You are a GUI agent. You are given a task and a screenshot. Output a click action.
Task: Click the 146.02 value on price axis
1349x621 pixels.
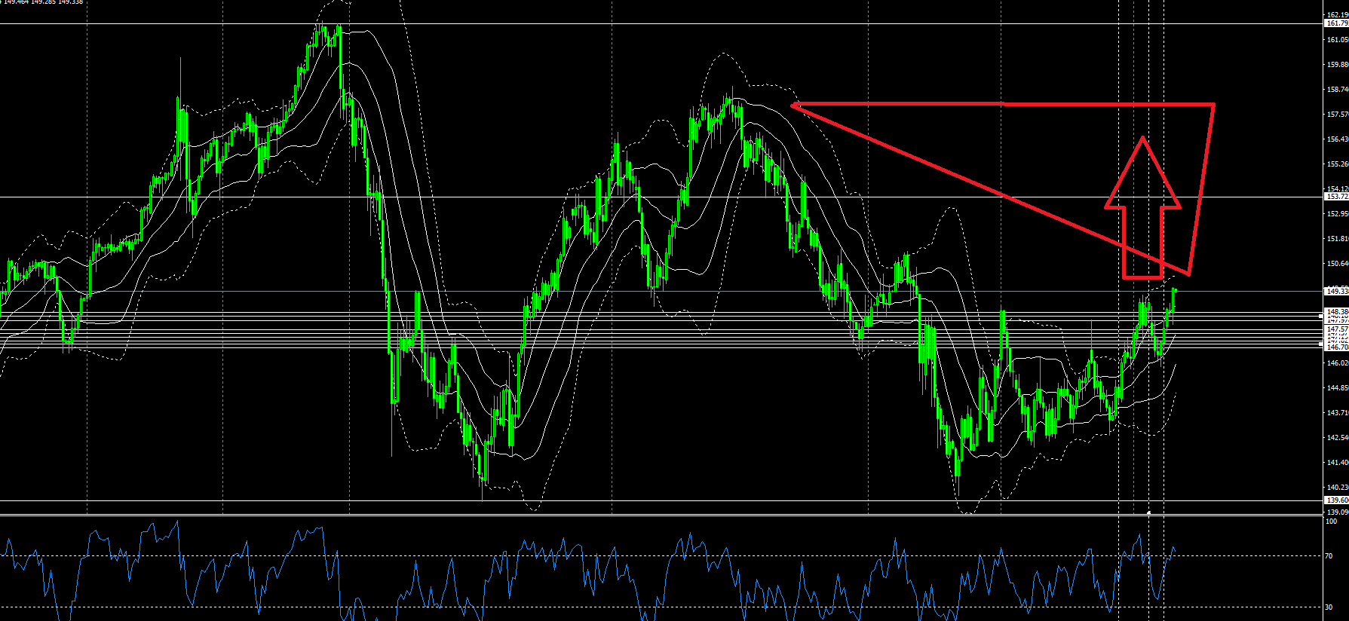1337,363
